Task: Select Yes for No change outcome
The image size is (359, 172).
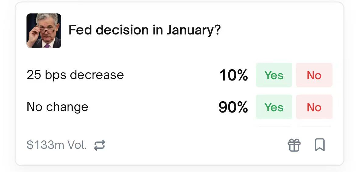Action: (274, 107)
